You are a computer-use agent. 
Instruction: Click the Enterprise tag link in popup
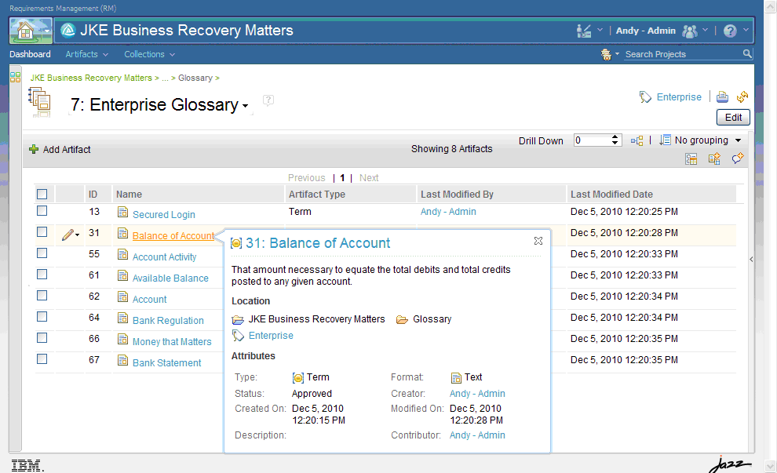coord(271,335)
